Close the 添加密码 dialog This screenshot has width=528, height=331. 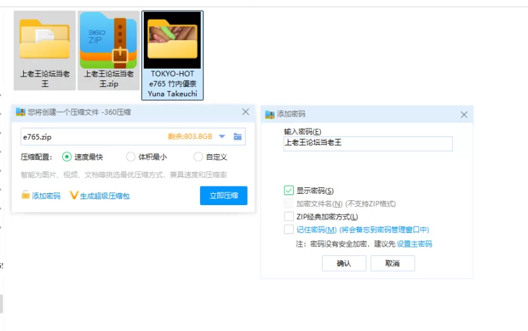click(464, 115)
